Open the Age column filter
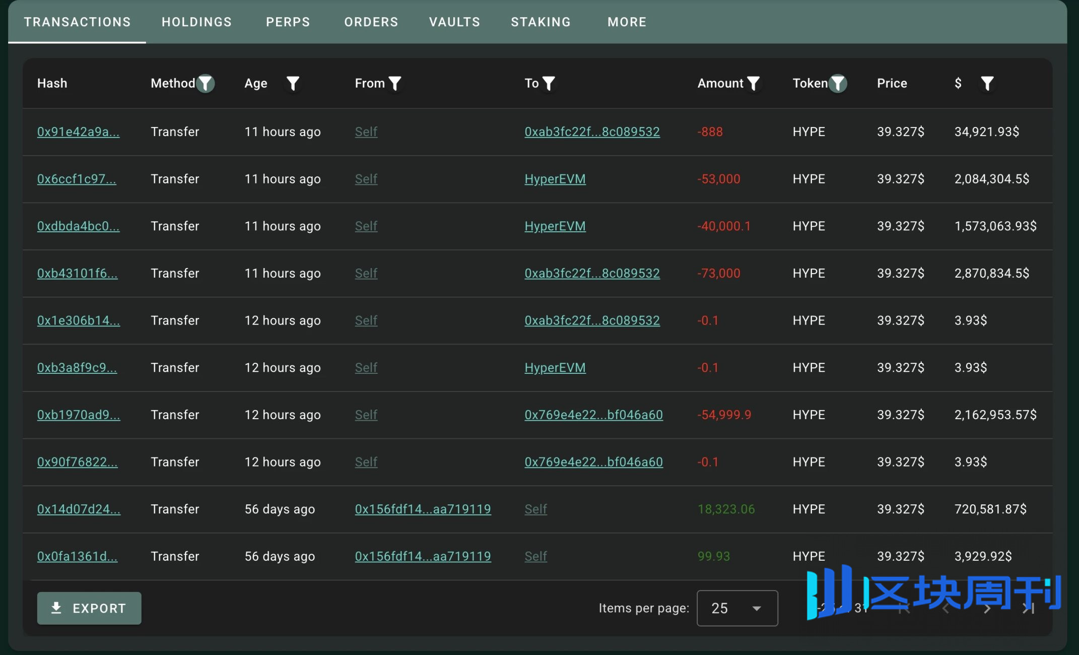Image resolution: width=1079 pixels, height=655 pixels. pyautogui.click(x=293, y=83)
